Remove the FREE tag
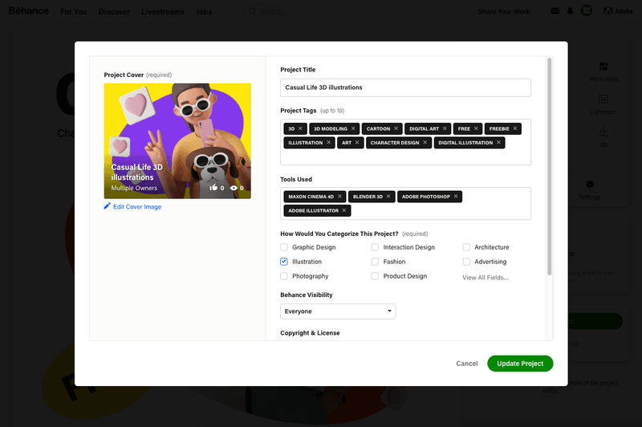This screenshot has width=642, height=427. [476, 128]
